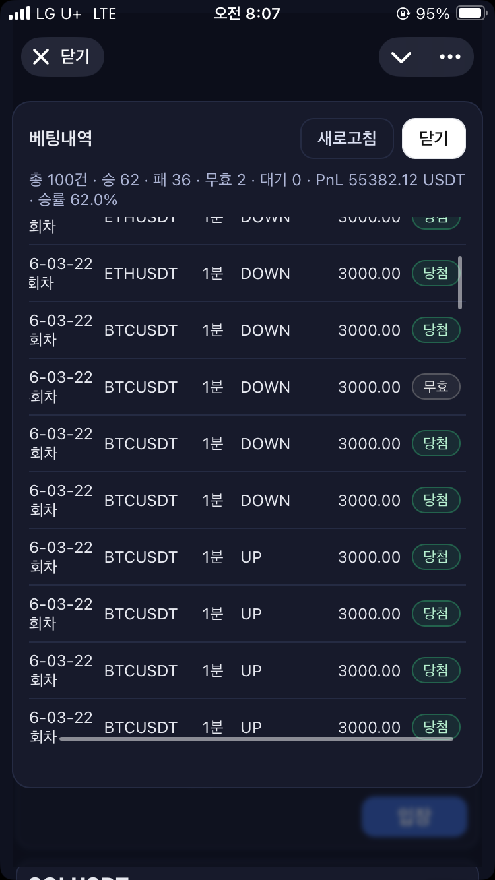This screenshot has width=495, height=880.
Task: Tap the X icon in top-left 닫기 button
Action: pyautogui.click(x=41, y=57)
